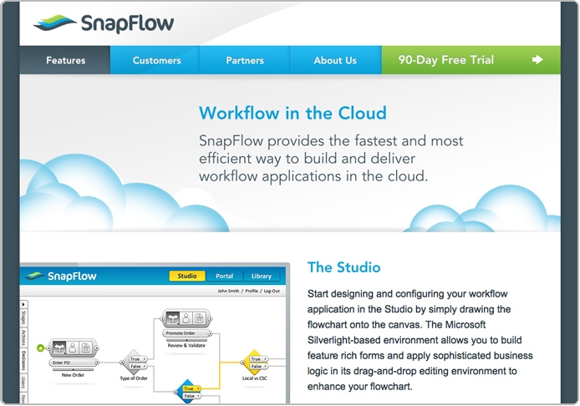The image size is (580, 406).
Task: Open the Stages side tab
Action: [x=23, y=318]
